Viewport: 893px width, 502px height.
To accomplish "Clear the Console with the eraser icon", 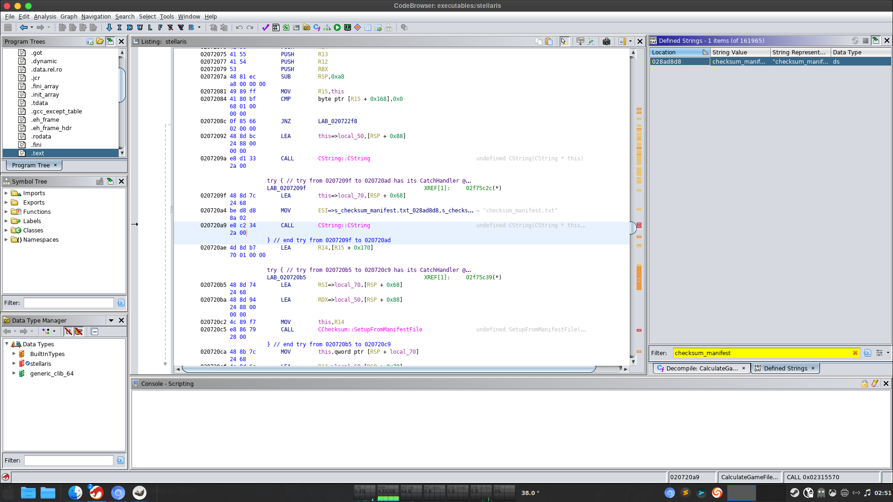I will (875, 383).
